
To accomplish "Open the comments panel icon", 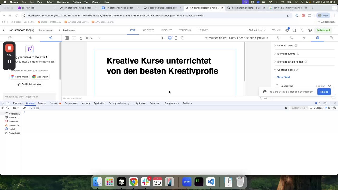I will tap(331, 38).
